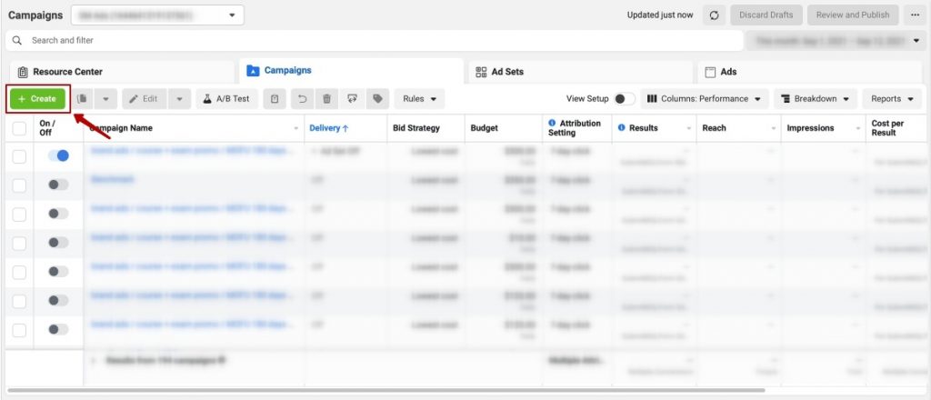The width and height of the screenshot is (931, 400).
Task: Open the ad account selector dropdown
Action: (x=157, y=15)
